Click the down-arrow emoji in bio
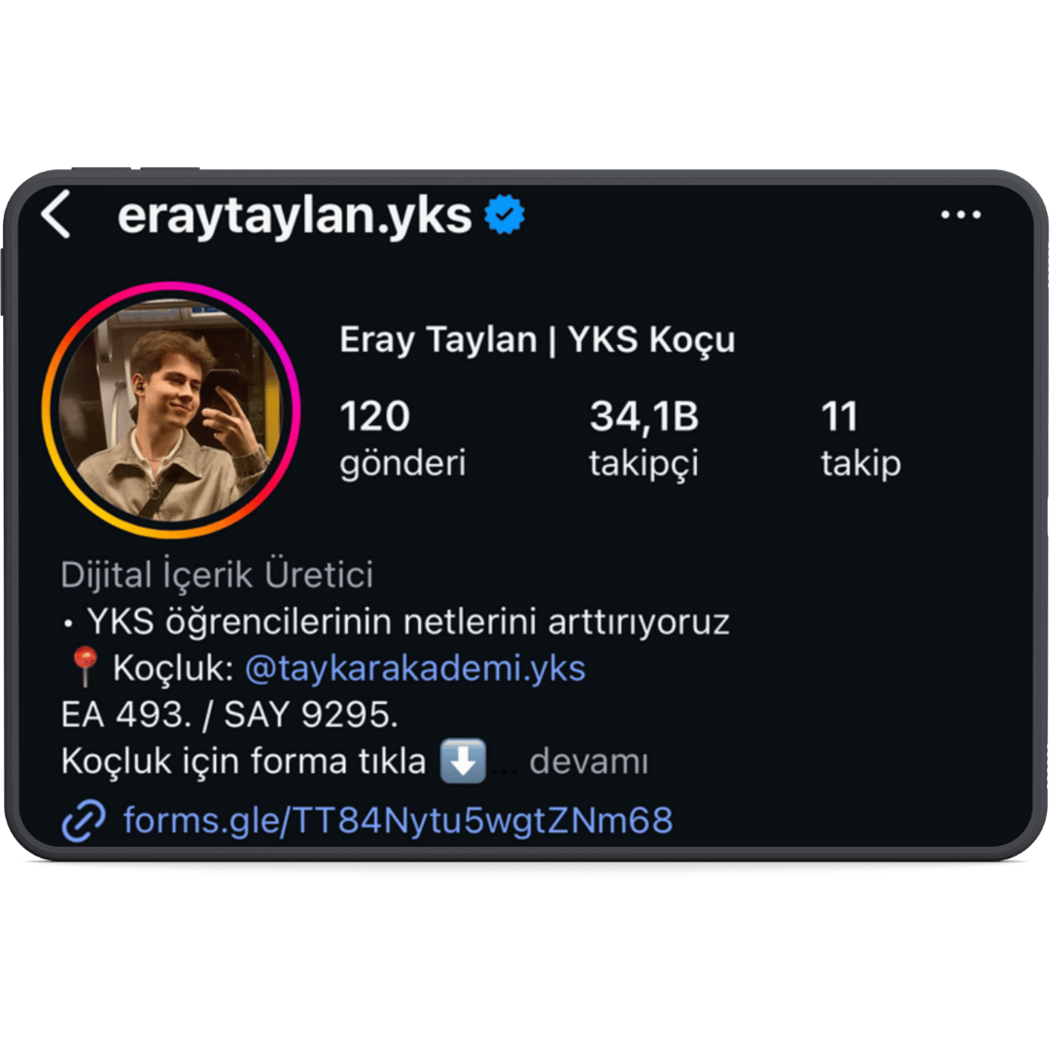 tap(463, 760)
